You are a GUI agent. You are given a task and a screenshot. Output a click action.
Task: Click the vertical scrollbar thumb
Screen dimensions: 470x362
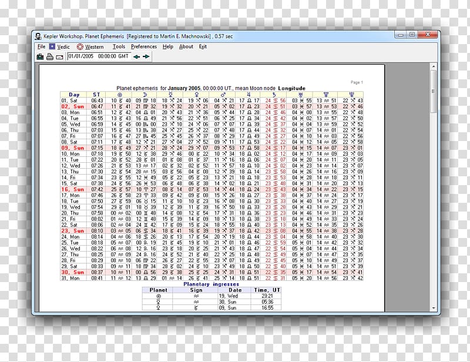pos(434,91)
